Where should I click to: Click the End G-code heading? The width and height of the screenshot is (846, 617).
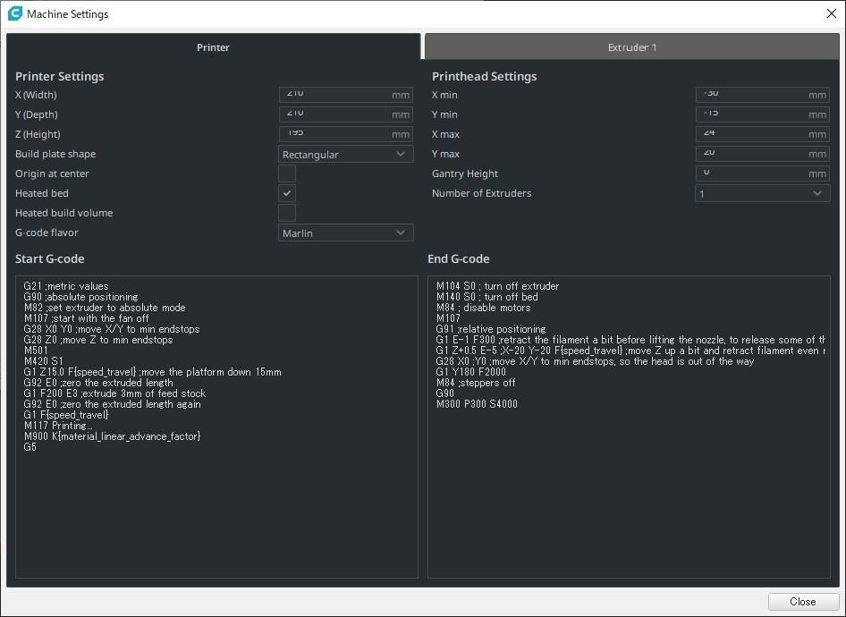click(x=458, y=259)
